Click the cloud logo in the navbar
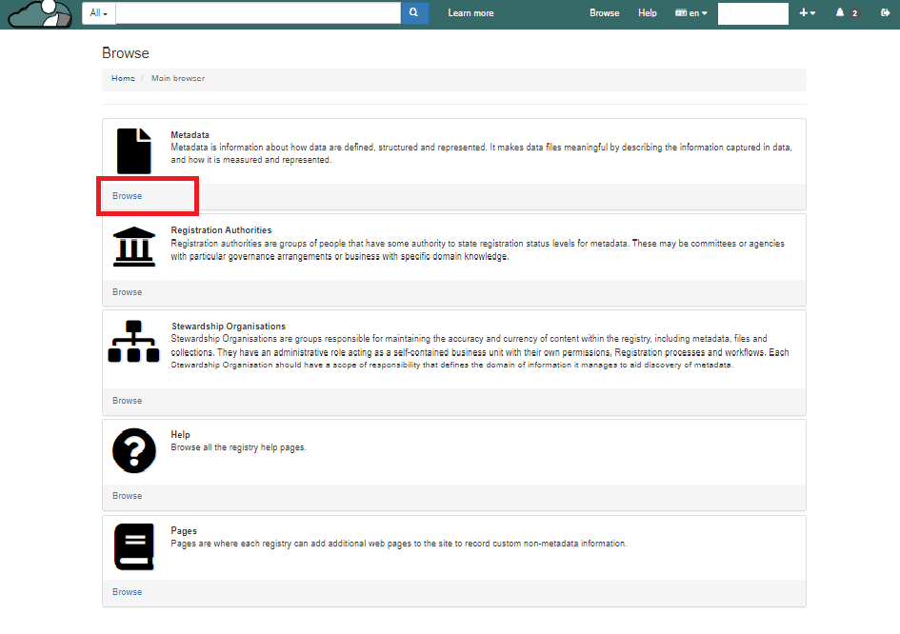 39,13
